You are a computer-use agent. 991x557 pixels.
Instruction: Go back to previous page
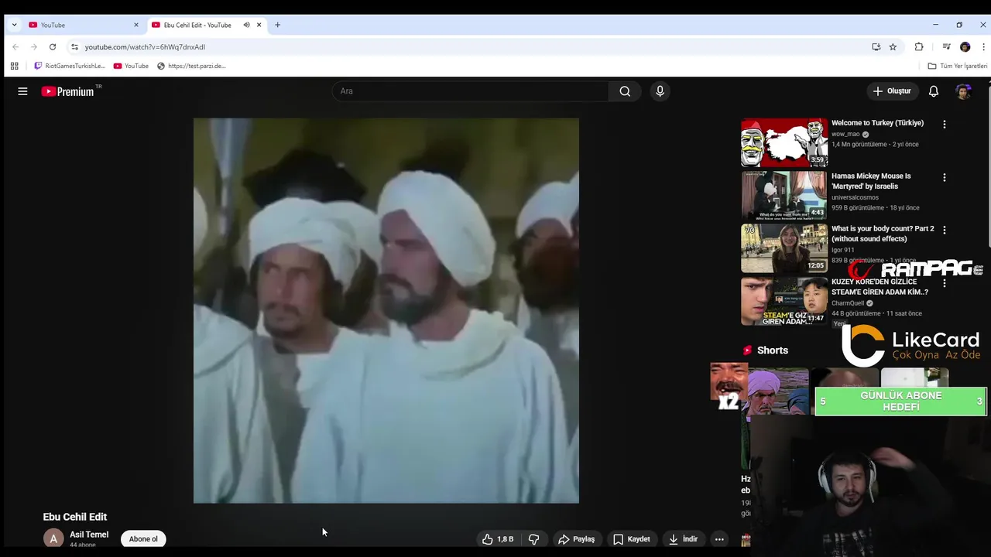[x=15, y=46]
